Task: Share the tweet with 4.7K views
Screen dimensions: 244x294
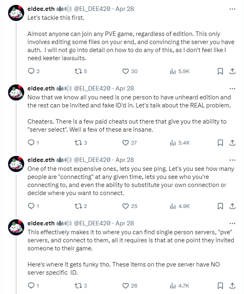Action: (x=232, y=286)
